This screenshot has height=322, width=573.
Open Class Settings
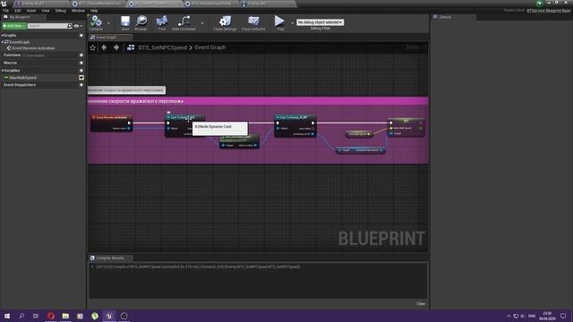pos(225,23)
